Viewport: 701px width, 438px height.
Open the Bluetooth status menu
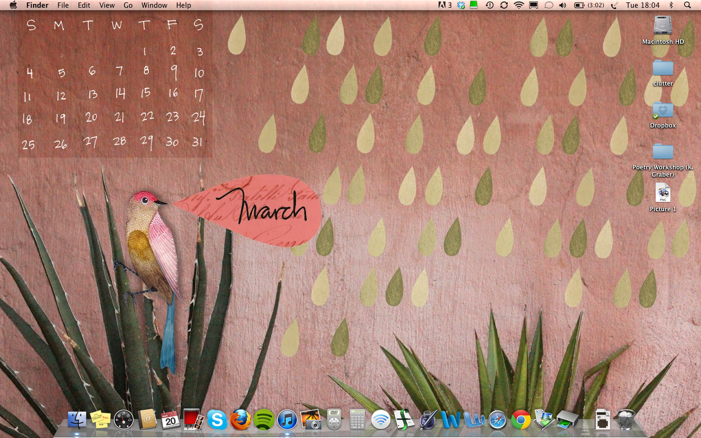click(x=671, y=5)
